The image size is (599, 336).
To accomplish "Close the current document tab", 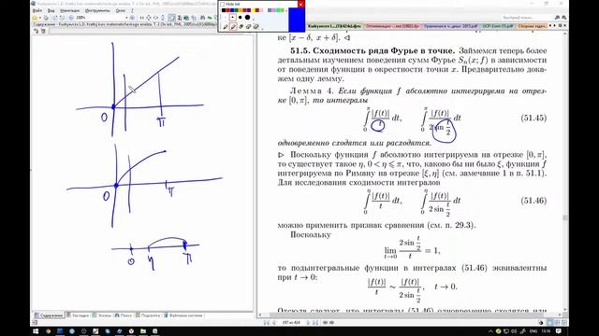I will point(565,26).
